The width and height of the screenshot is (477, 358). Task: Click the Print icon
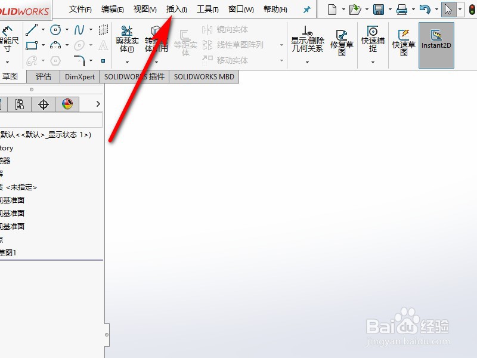click(x=402, y=10)
